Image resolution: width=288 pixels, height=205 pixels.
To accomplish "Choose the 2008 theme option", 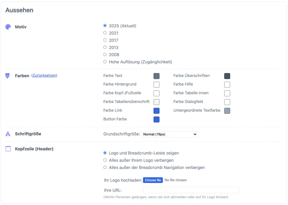I will 105,55.
